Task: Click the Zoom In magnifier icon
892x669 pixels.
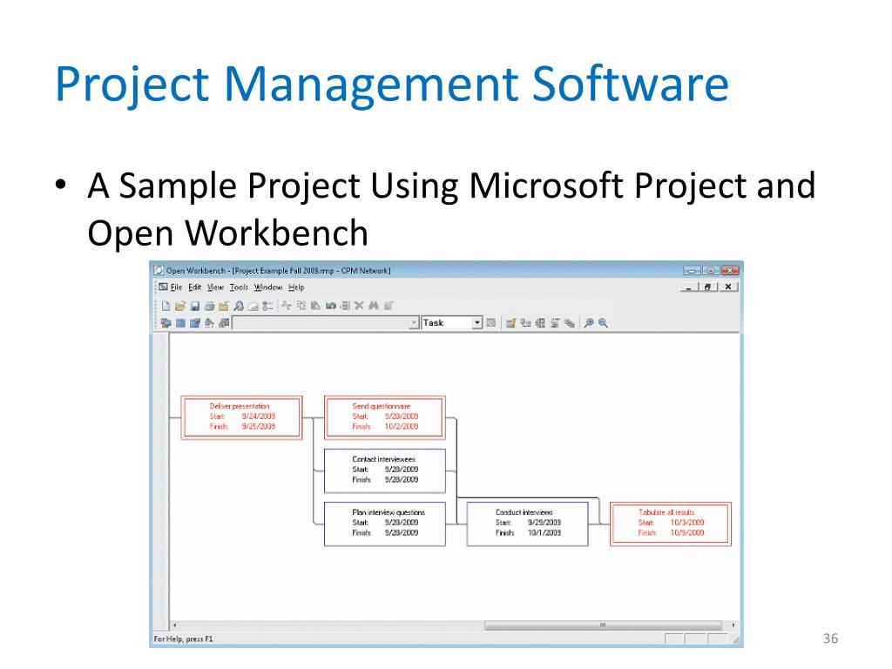Action: (x=589, y=322)
